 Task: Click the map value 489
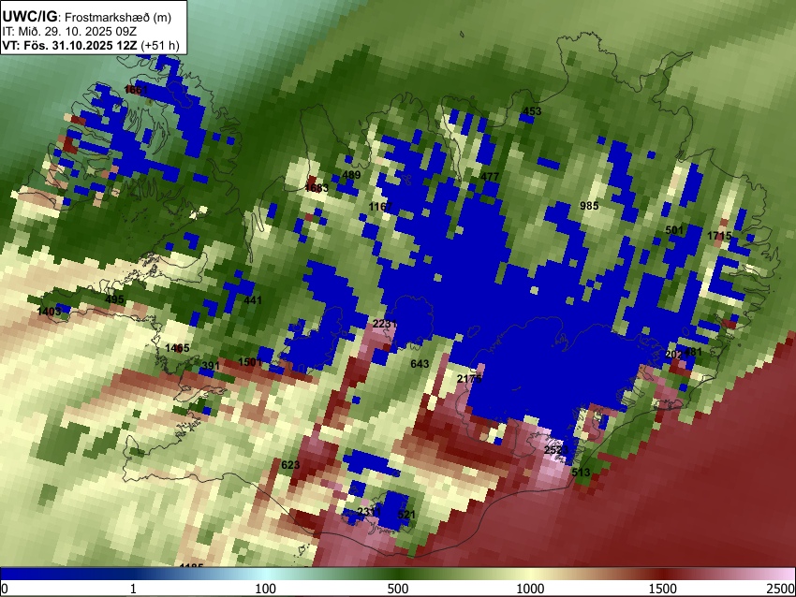pos(351,175)
